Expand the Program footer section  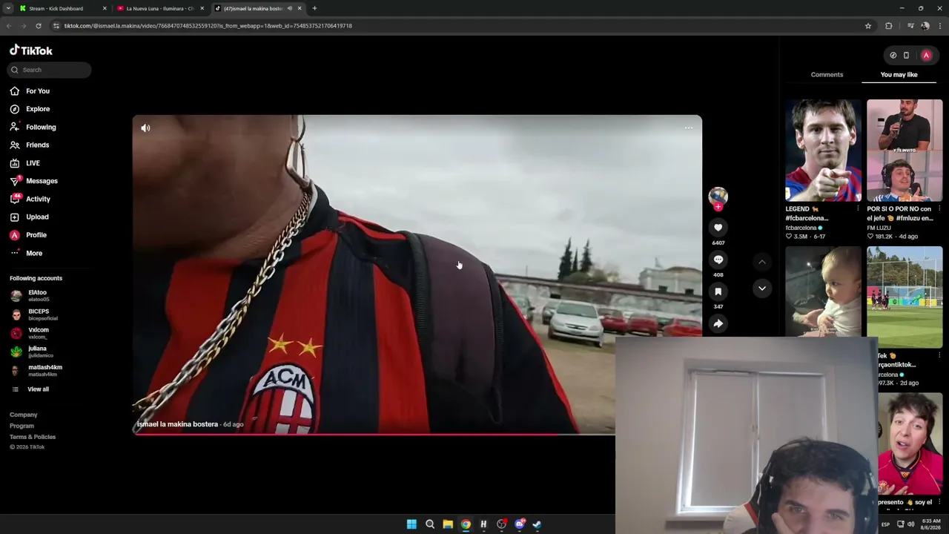coord(22,426)
